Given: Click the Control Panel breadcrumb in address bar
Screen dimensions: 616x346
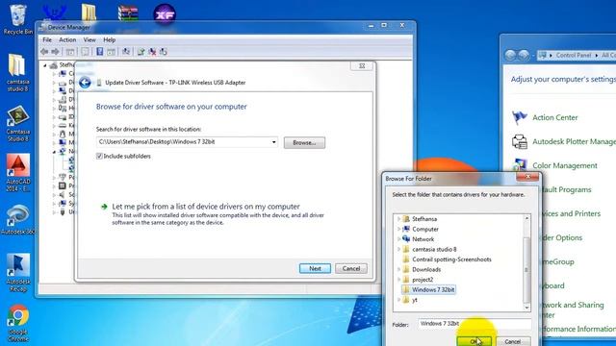Looking at the screenshot, I should [574, 55].
